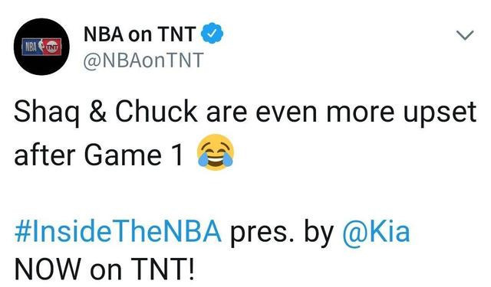The width and height of the screenshot is (491, 287).
Task: Open the NBA on TNT profile avatar
Action: coord(41,47)
